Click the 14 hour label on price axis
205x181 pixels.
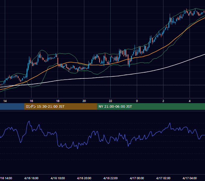point(5,101)
